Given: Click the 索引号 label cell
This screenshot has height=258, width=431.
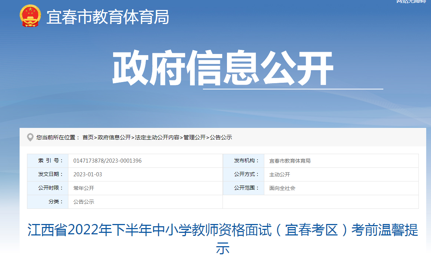Looking at the screenshot, I should pyautogui.click(x=48, y=161).
